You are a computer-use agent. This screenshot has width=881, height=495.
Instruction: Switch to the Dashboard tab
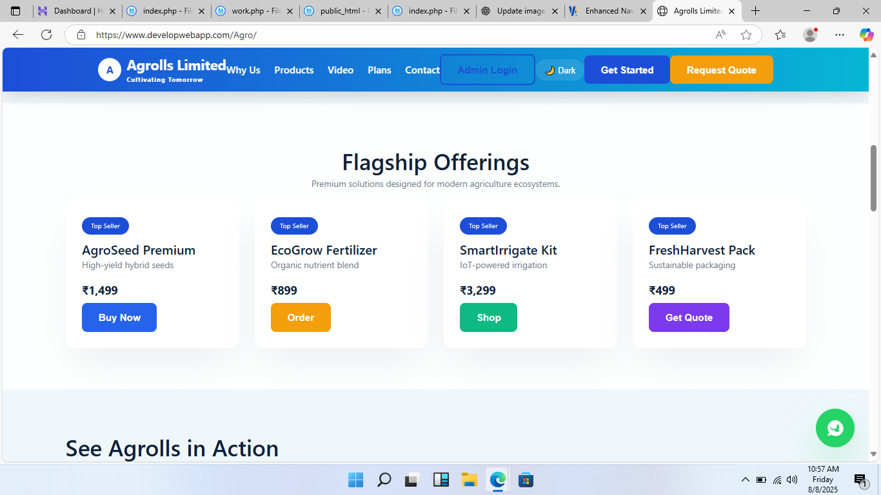click(x=73, y=11)
